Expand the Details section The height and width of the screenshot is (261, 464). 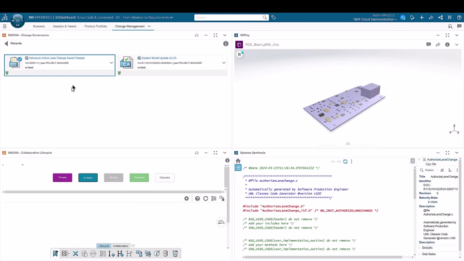pyautogui.click(x=426, y=248)
